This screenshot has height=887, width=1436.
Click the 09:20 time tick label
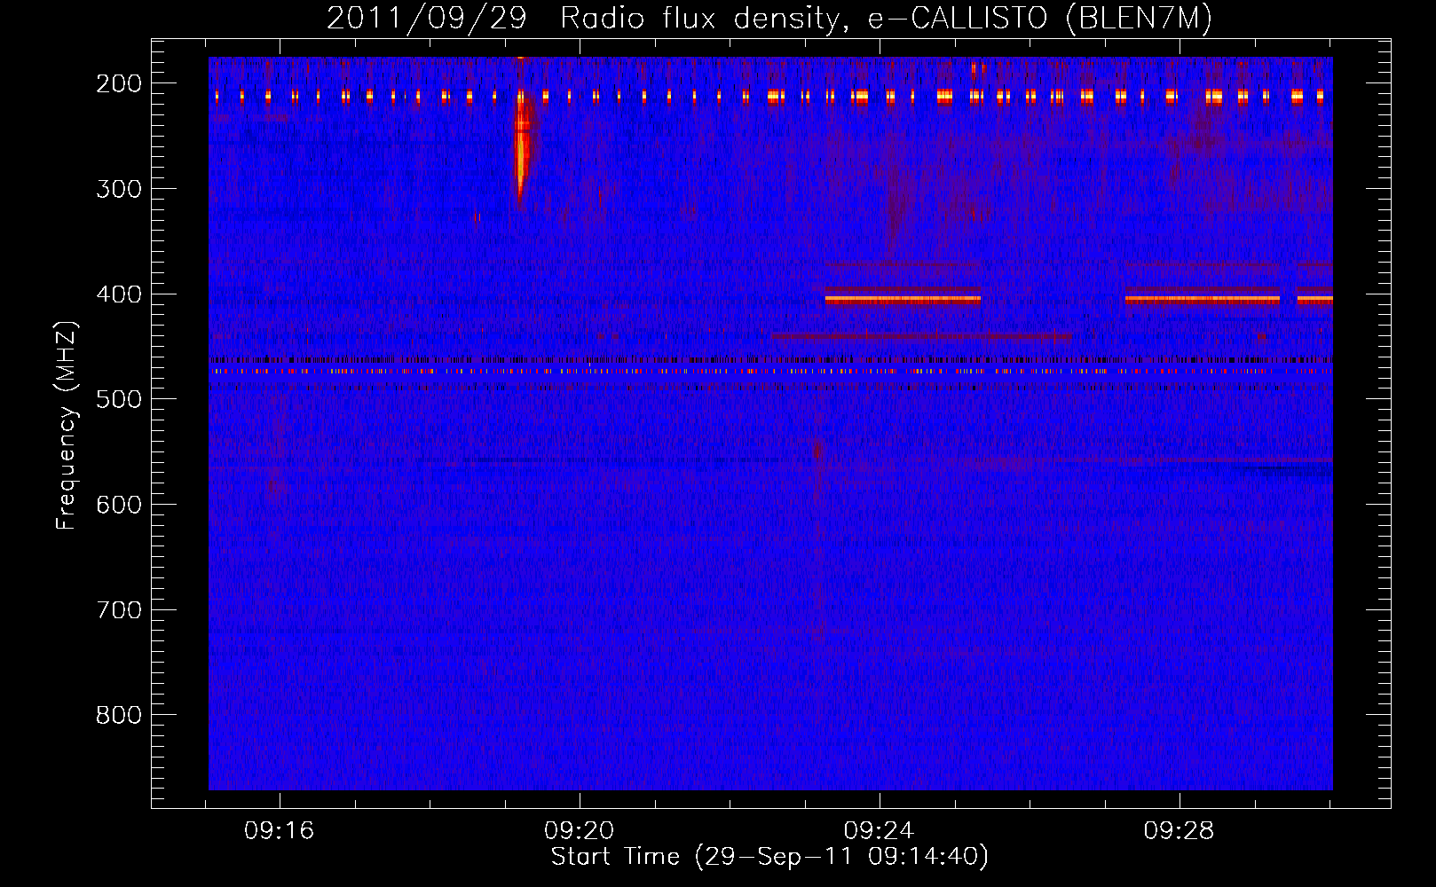click(x=580, y=831)
